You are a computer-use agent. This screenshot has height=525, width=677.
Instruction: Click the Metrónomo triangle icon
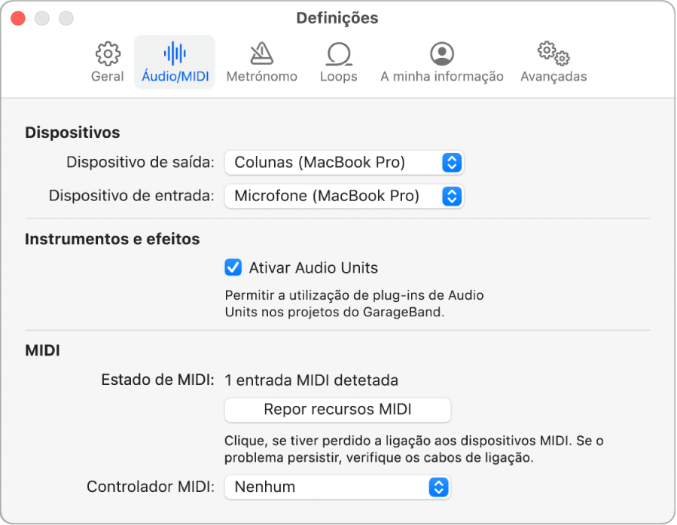point(261,53)
